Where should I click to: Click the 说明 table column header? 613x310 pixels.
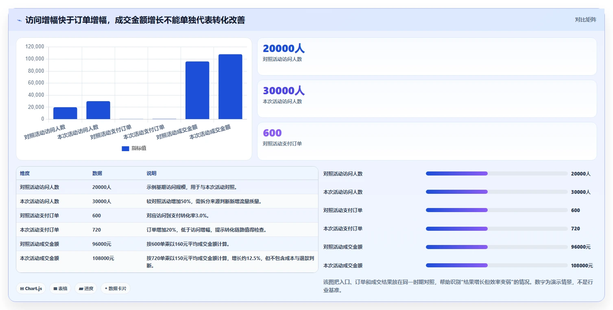[151, 173]
